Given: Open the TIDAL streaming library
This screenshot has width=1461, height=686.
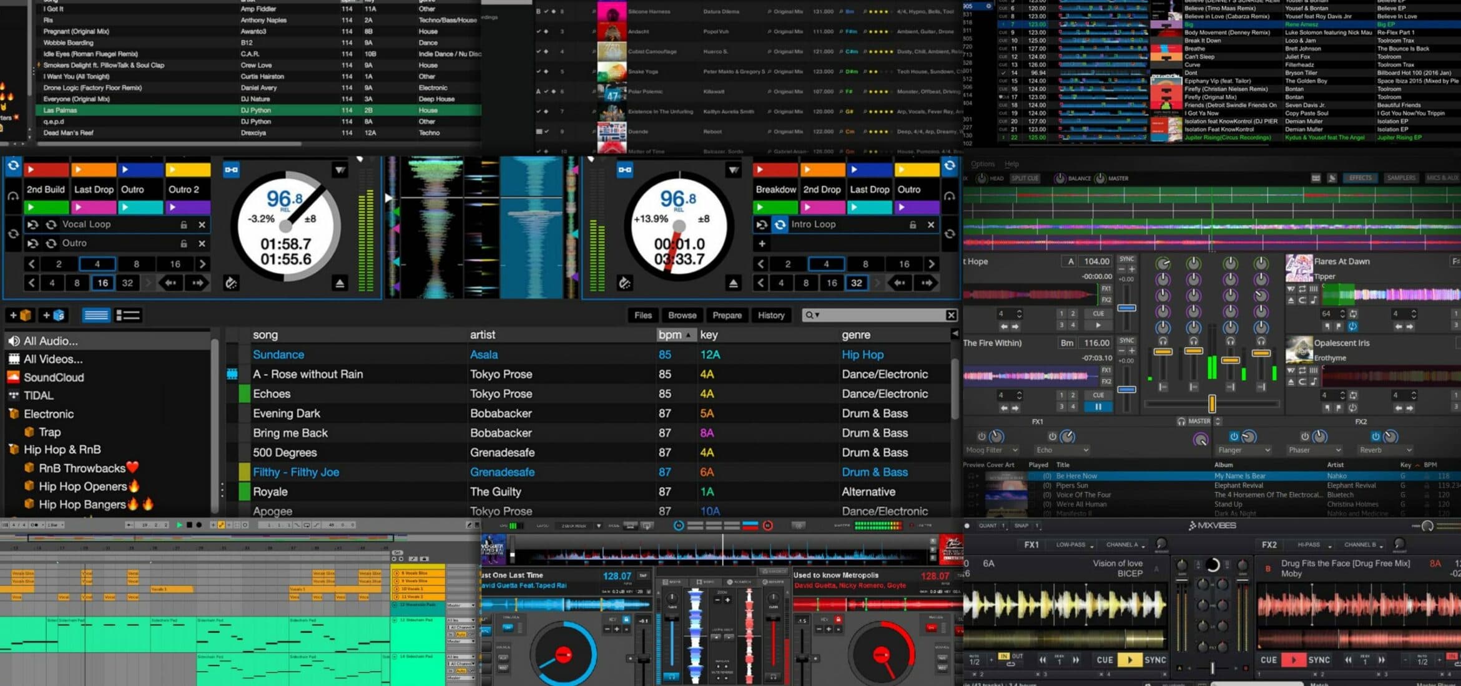Looking at the screenshot, I should [x=37, y=395].
